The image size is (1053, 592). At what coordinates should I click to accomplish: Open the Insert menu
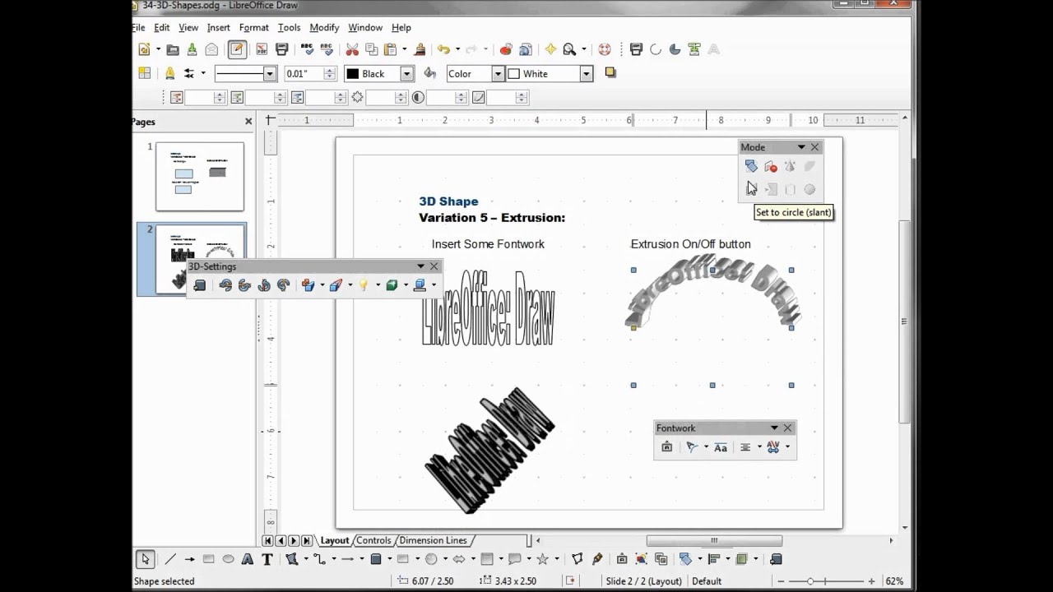point(219,27)
